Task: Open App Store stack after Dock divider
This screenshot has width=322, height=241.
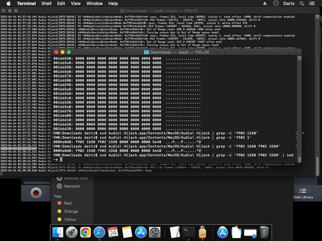Action: [223, 232]
